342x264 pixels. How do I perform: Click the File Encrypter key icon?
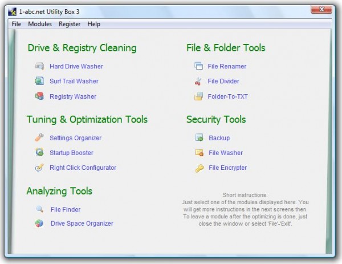coord(199,168)
